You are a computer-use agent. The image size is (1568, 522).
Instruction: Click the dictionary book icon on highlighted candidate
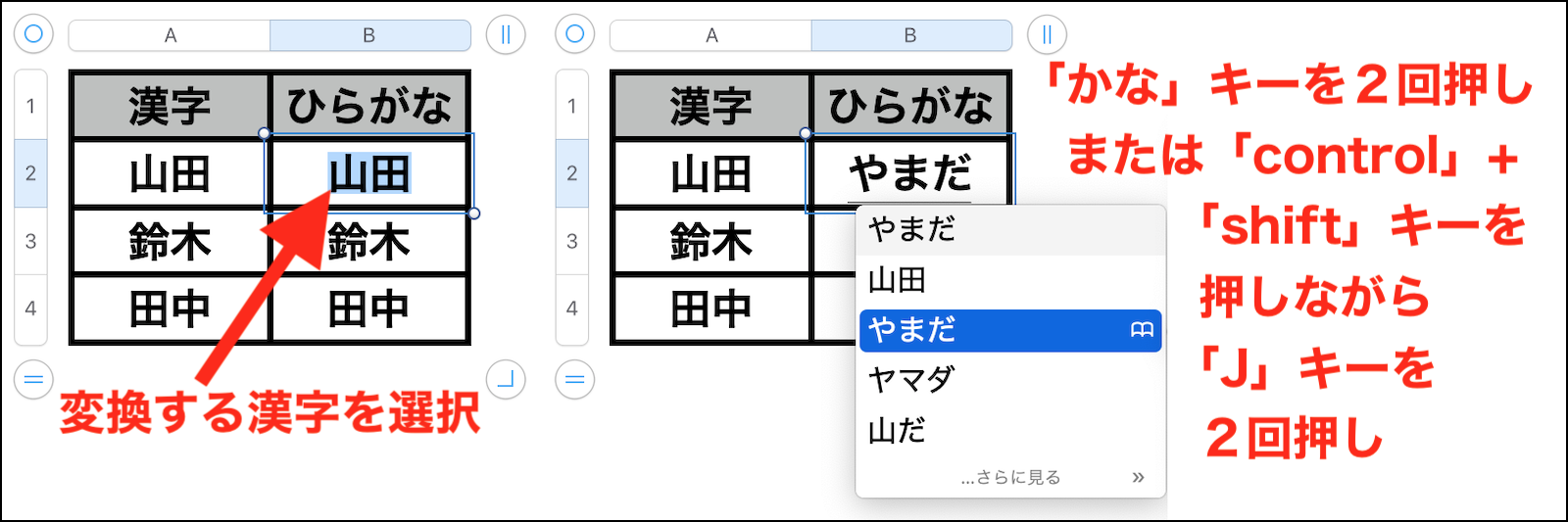(1142, 330)
